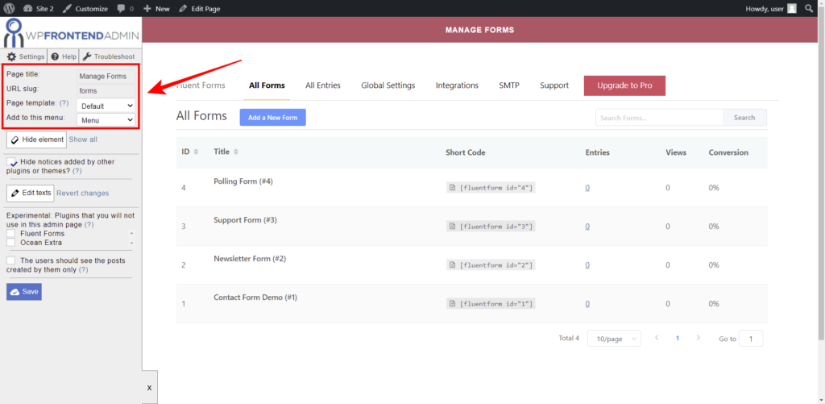Click plugin list scroll down arrow
825x404 pixels.
pos(131,244)
